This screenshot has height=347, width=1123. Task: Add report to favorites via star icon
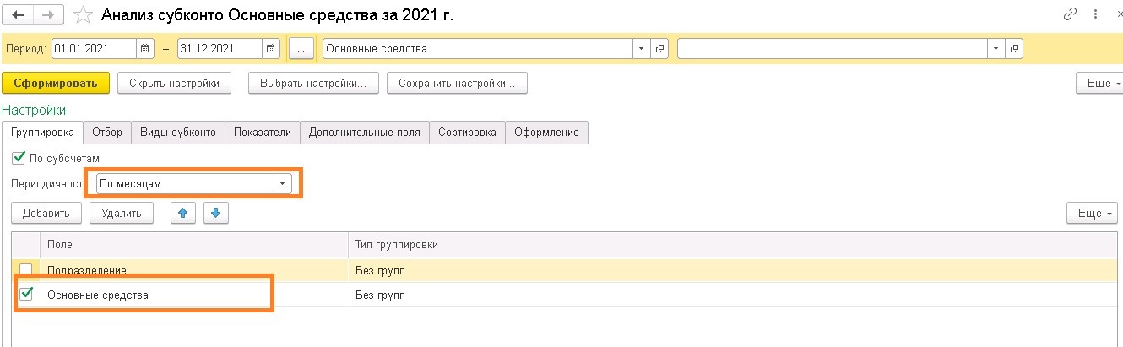(83, 15)
